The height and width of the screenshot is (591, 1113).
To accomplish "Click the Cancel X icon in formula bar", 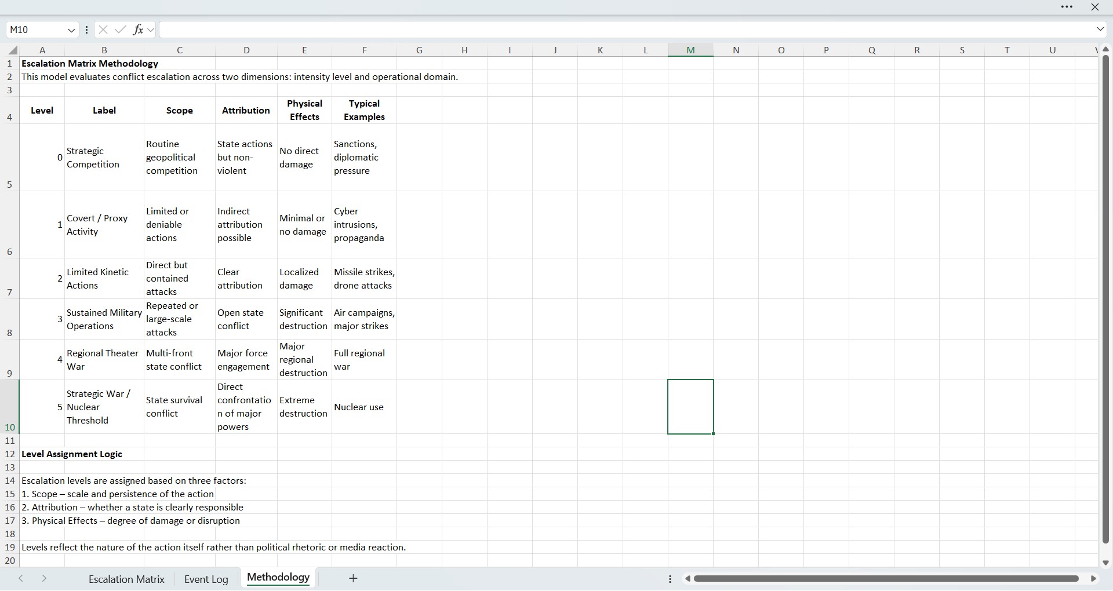I will point(103,30).
